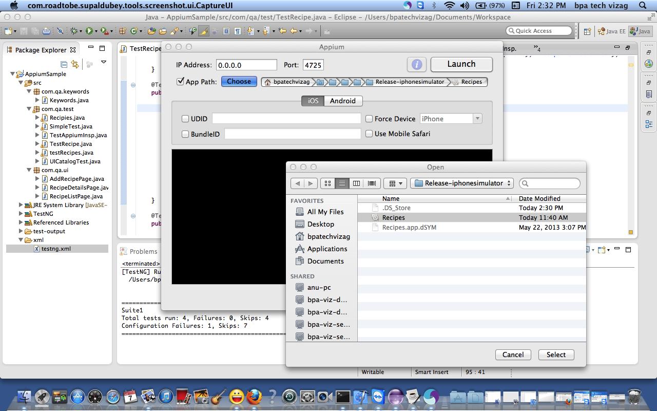The image size is (657, 411).
Task: Open the Problems tab
Action: (x=139, y=251)
